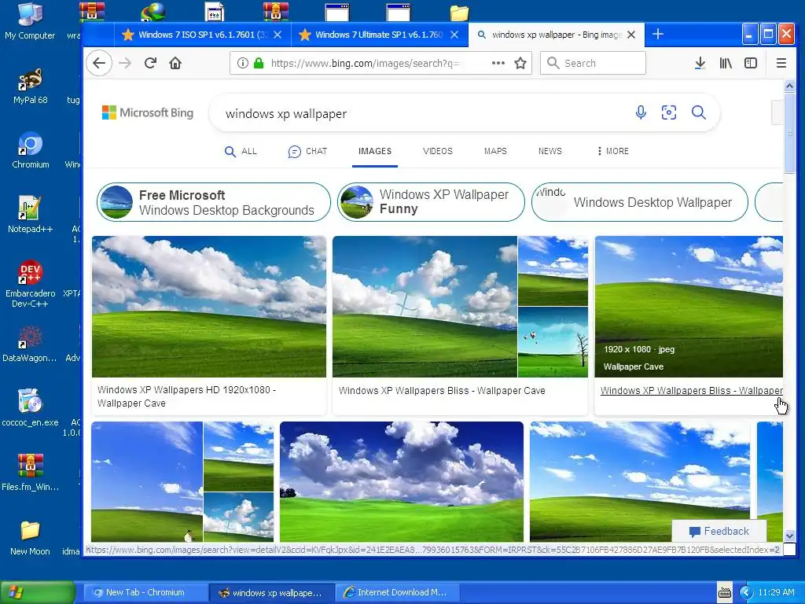
Task: Open a new browser tab
Action: pyautogui.click(x=658, y=35)
